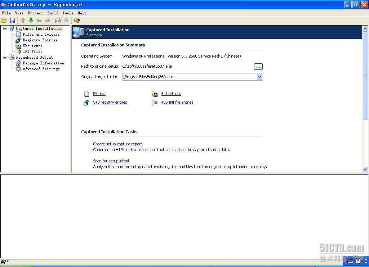Open the 548 registry entries link
This screenshot has width=369, height=267.
tap(110, 102)
